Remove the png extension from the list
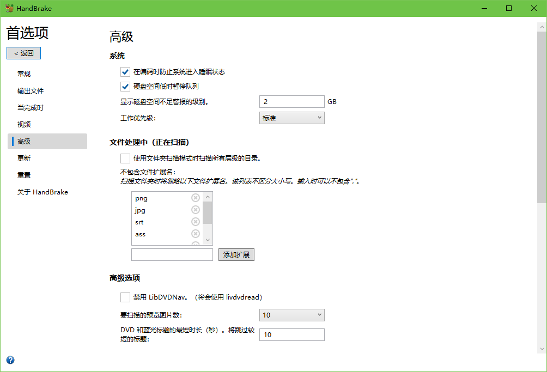Screen dimensions: 547x372 coord(195,198)
